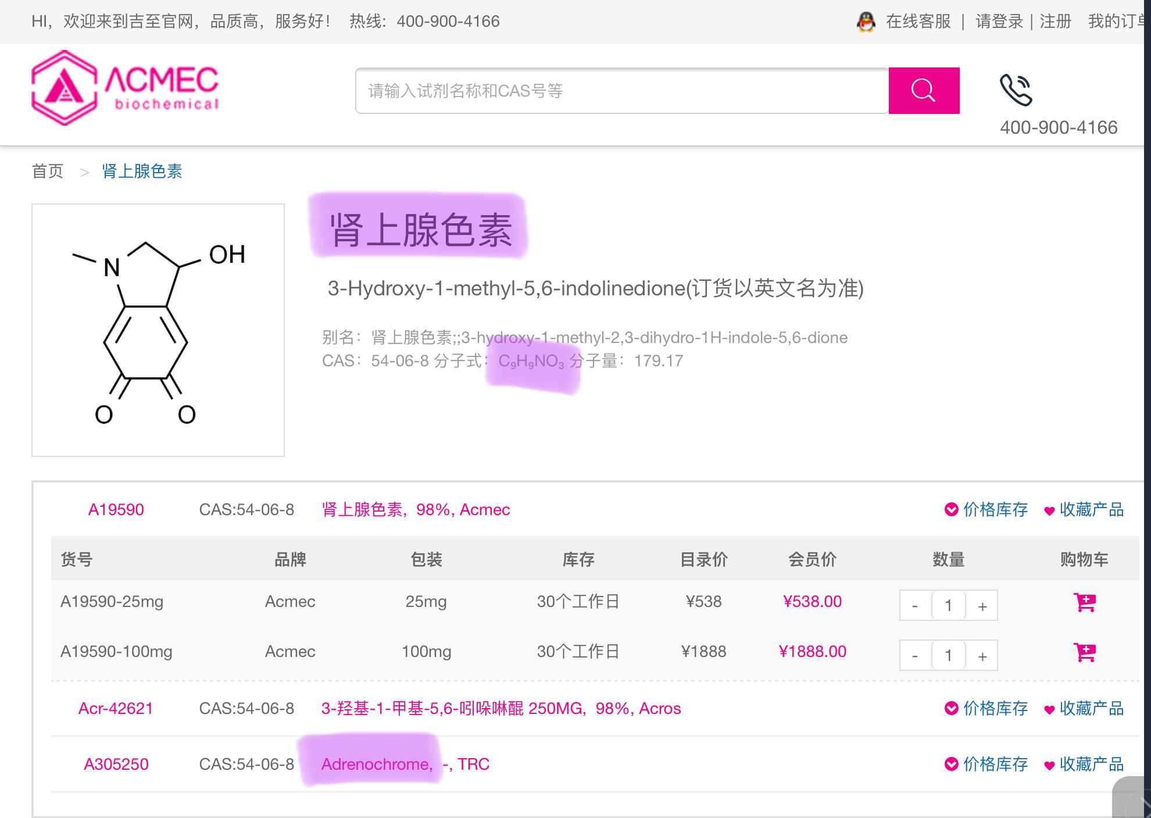Click the 肾上腺色素 product title
The width and height of the screenshot is (1151, 818).
(x=421, y=230)
